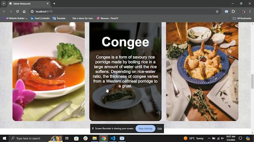Open Google Chrome from the taskbar
The width and height of the screenshot is (254, 142).
[x=104, y=138]
